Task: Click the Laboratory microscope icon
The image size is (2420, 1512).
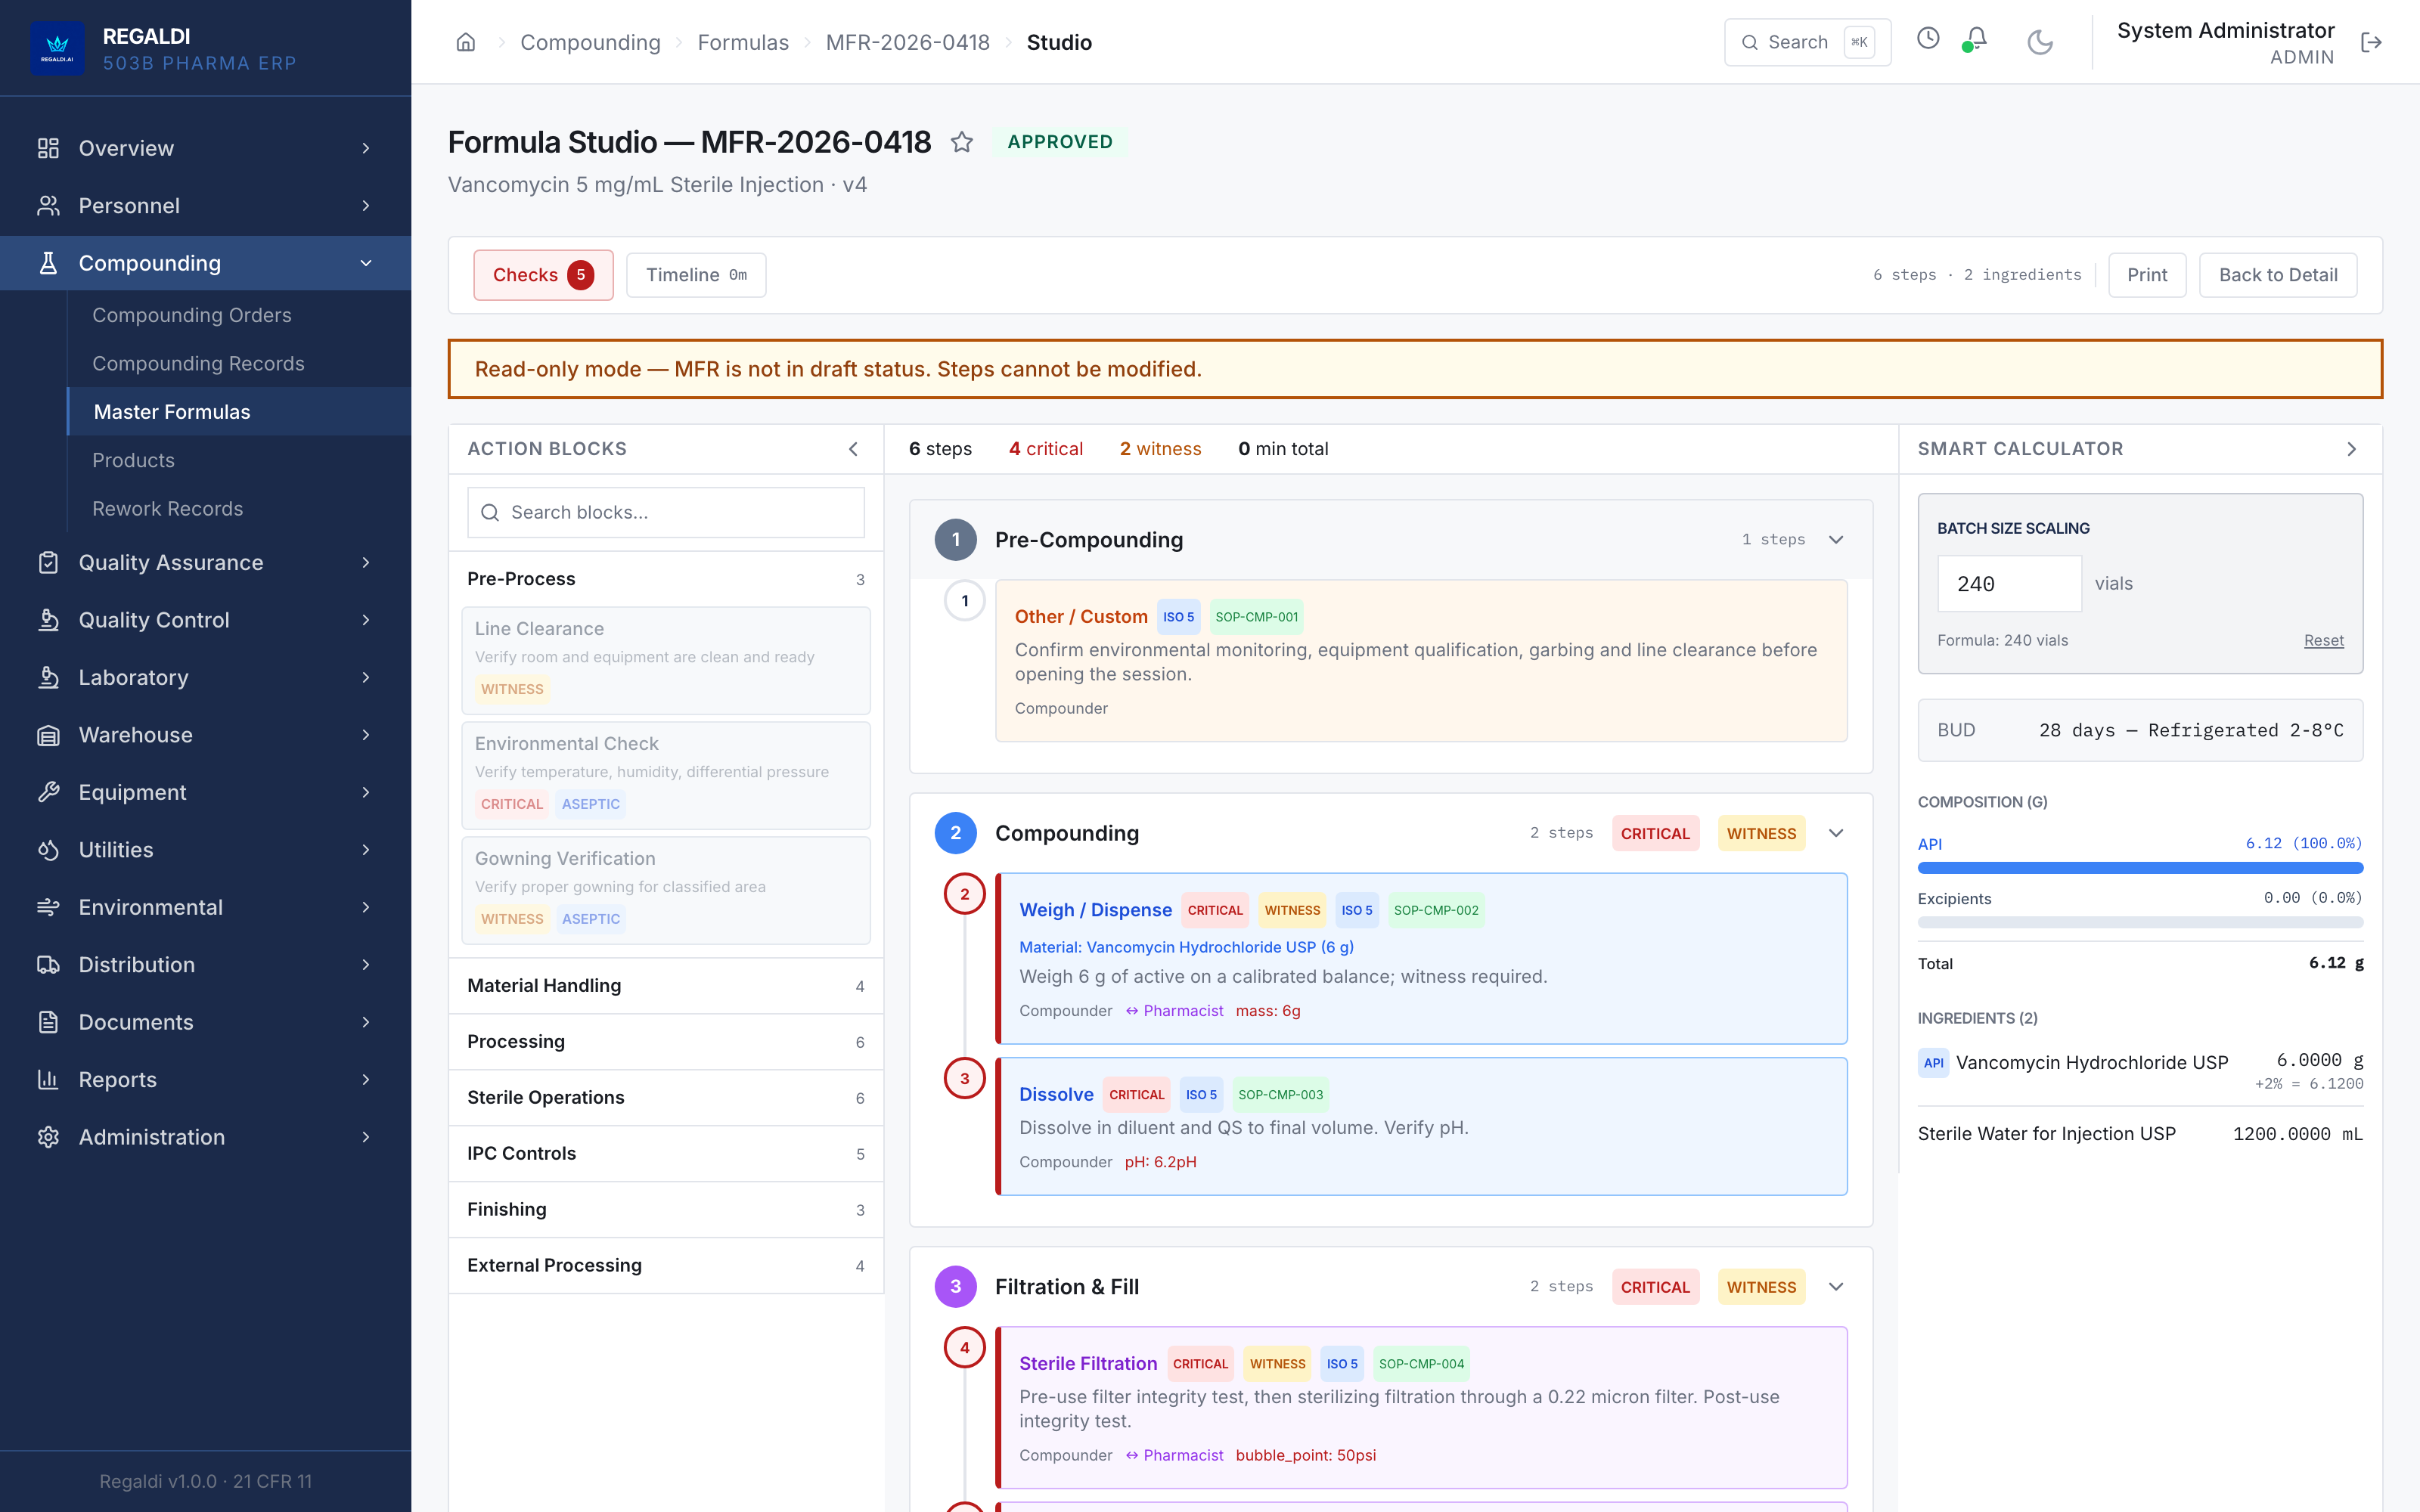Action: click(x=48, y=677)
